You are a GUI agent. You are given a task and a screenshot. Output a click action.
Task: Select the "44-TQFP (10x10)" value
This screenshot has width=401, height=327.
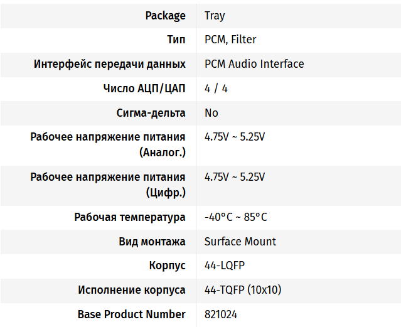(243, 290)
